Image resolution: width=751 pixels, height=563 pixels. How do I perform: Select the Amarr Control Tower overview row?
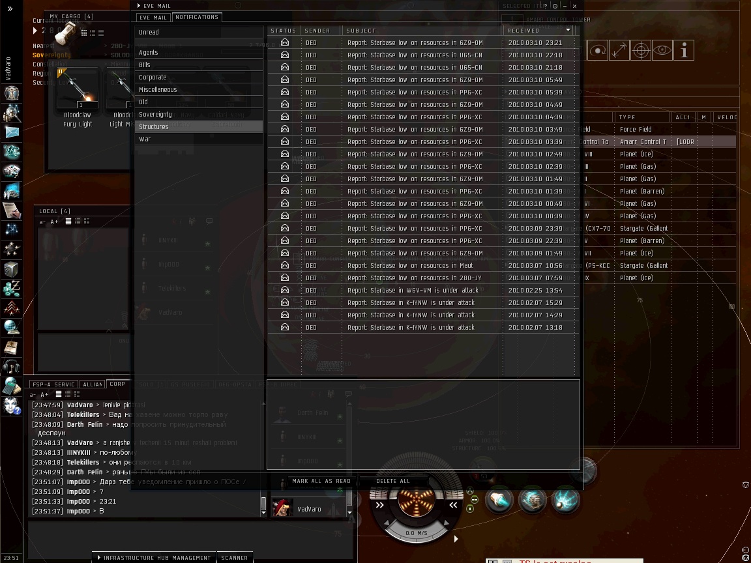[x=658, y=141]
